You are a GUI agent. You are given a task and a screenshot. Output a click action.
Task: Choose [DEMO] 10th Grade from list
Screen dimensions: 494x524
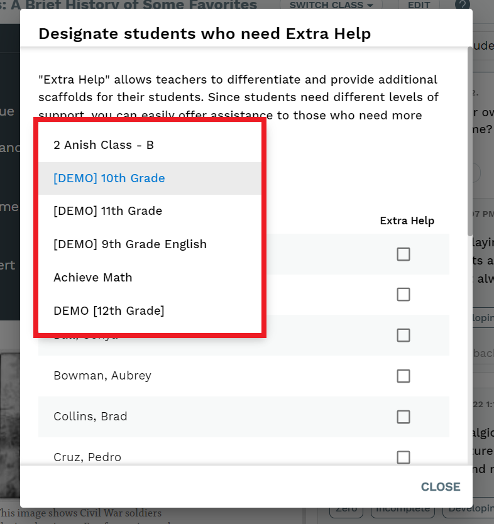pyautogui.click(x=150, y=178)
